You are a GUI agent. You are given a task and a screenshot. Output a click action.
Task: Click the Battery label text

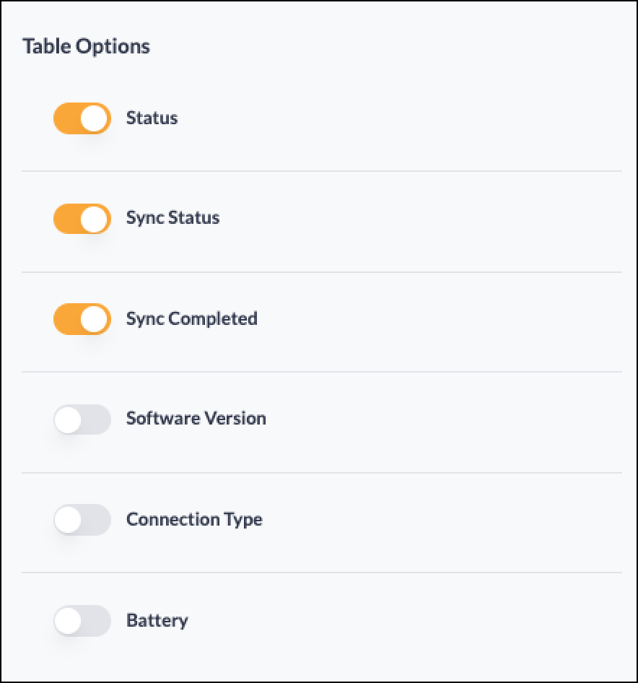tap(157, 621)
